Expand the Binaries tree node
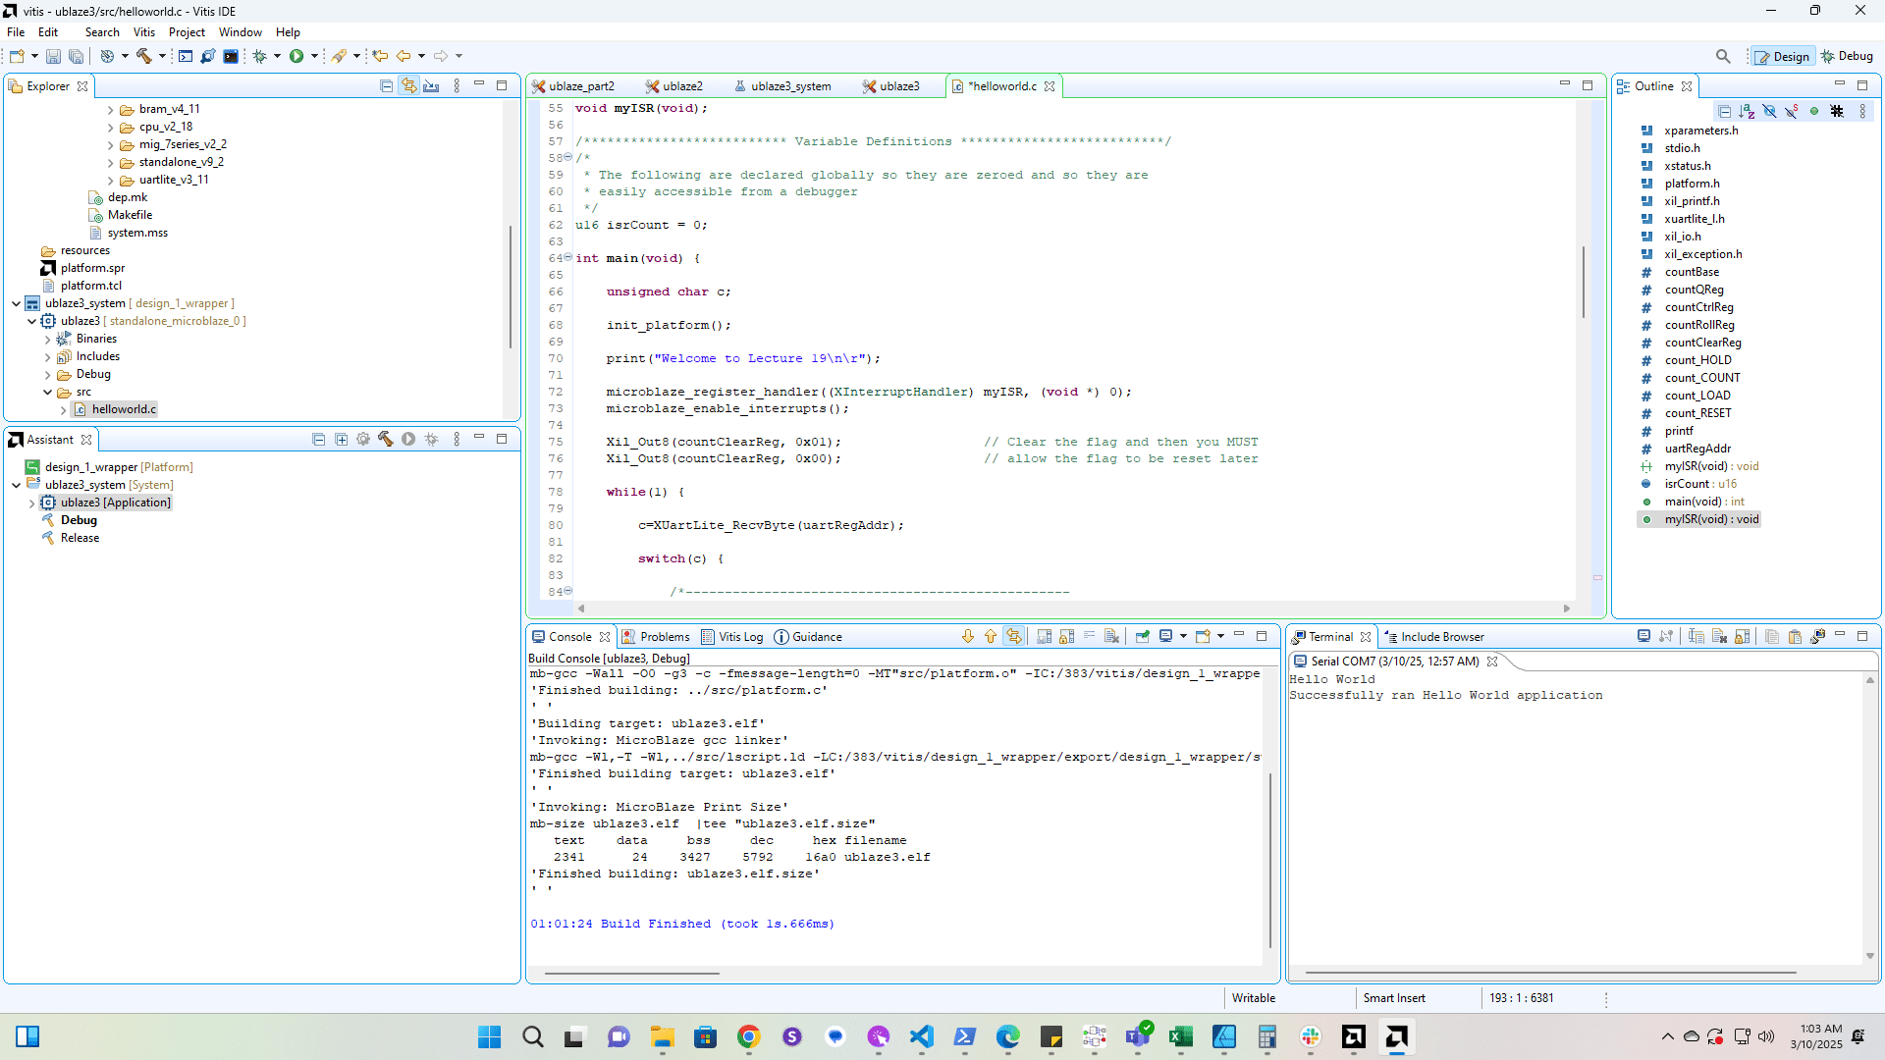The image size is (1885, 1060). tap(47, 339)
